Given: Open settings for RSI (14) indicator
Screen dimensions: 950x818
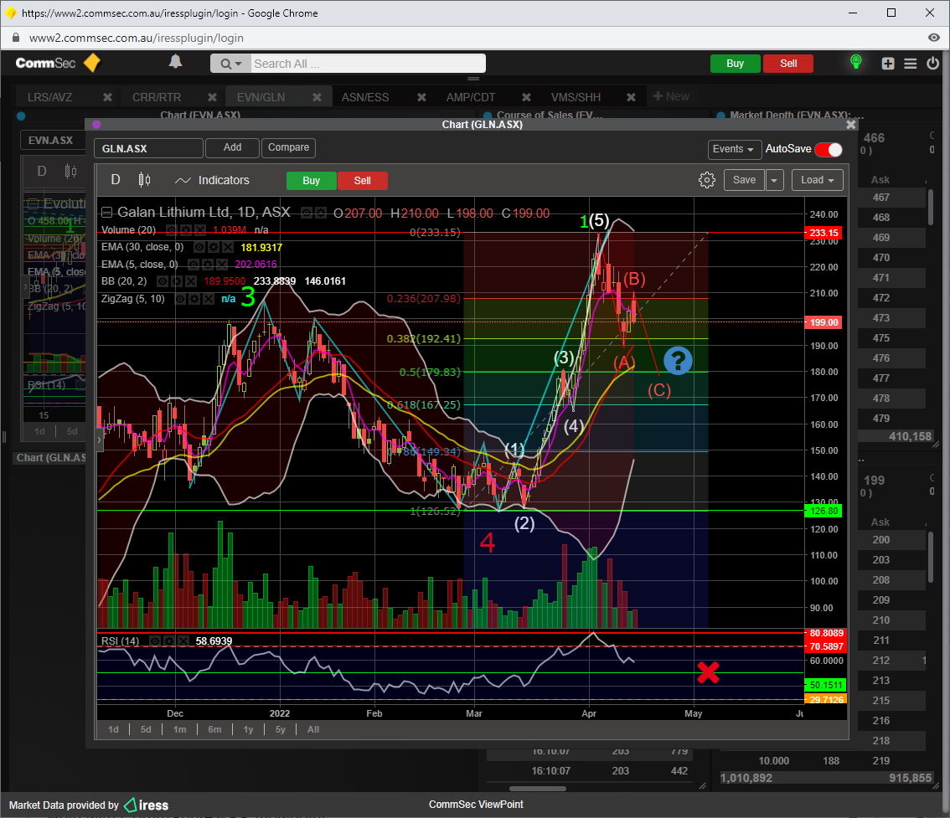Looking at the screenshot, I should click(x=169, y=641).
